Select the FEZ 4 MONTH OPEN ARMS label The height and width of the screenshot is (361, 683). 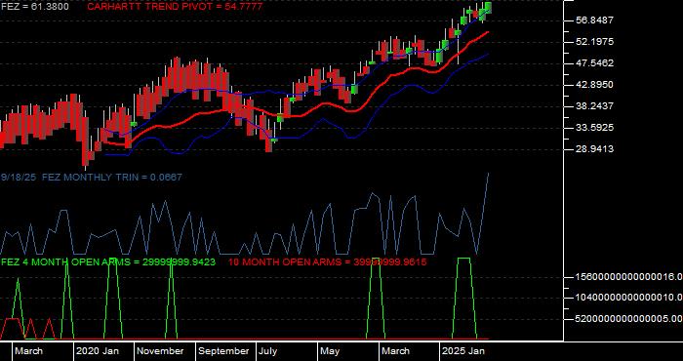pos(108,262)
